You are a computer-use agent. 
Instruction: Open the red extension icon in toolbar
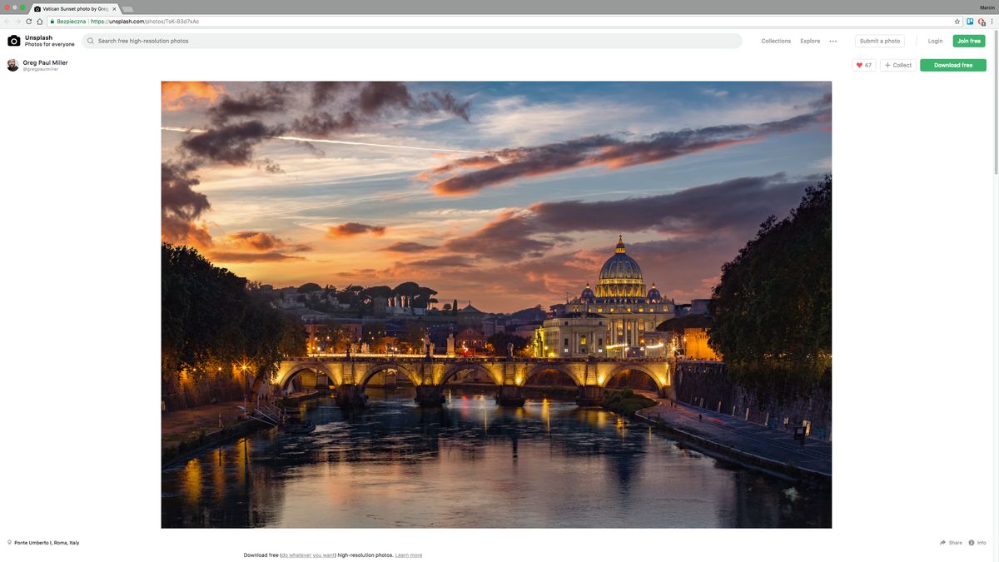pyautogui.click(x=982, y=22)
